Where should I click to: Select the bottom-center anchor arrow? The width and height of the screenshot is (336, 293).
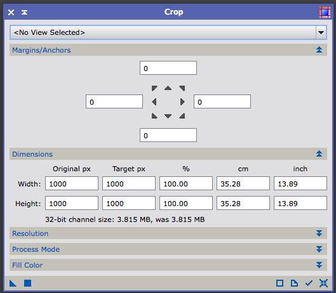pyautogui.click(x=168, y=116)
